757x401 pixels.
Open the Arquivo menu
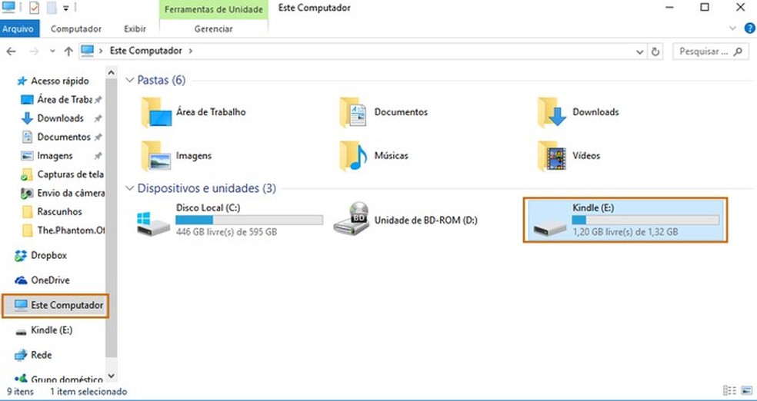pyautogui.click(x=20, y=29)
